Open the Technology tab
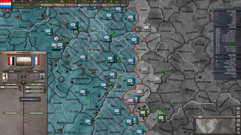Screen dimensions: 241x135 (71, 5)
